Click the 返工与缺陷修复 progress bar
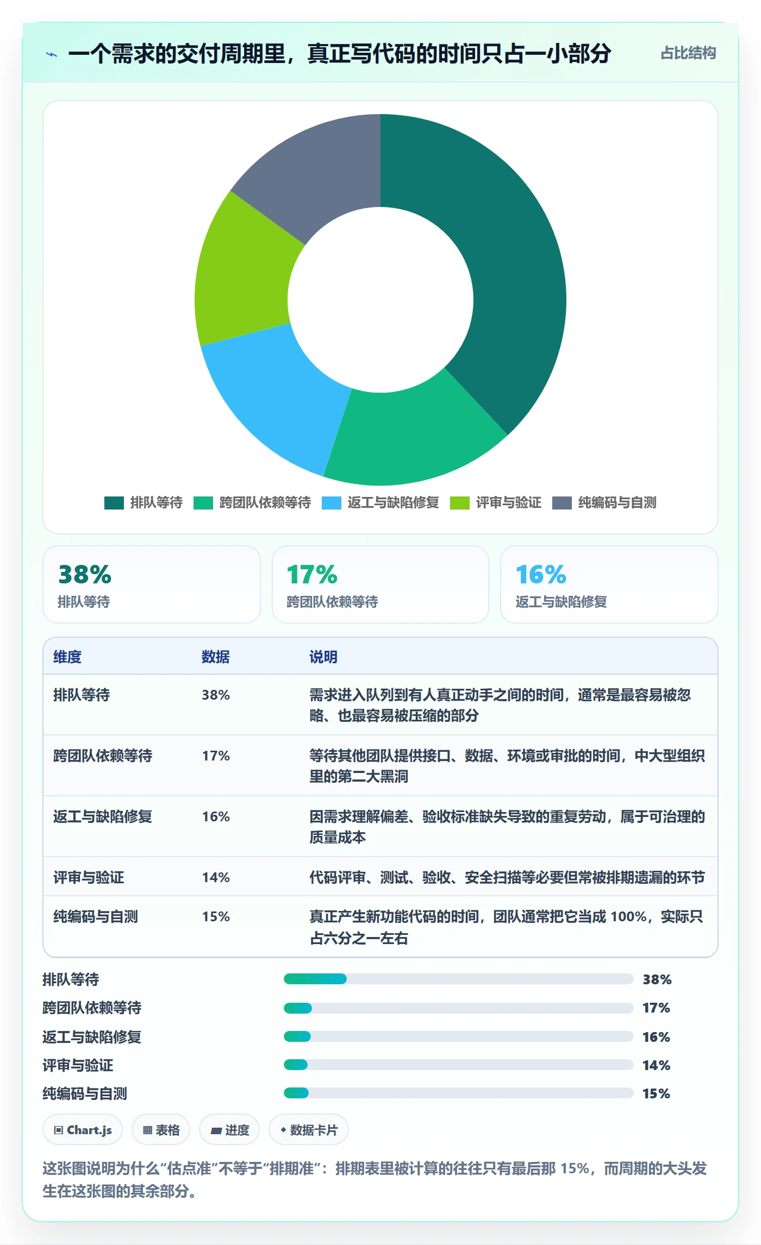Viewport: 761px width, 1245px height. (459, 1036)
